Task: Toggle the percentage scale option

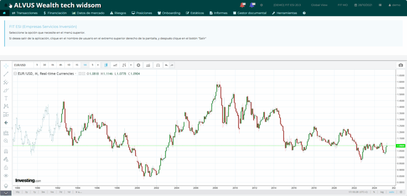Action: 374,192
